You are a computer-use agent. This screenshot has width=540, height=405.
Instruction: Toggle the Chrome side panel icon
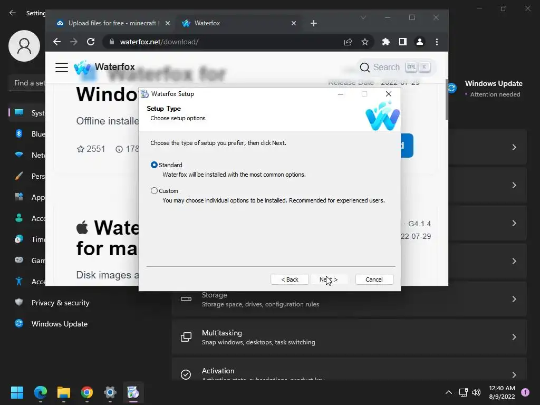[x=402, y=42]
